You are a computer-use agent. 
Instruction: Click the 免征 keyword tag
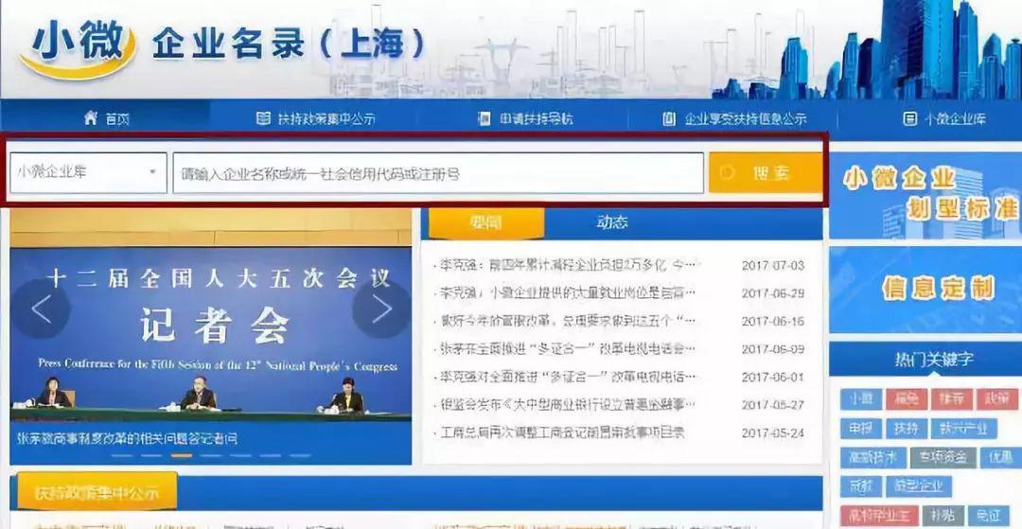click(987, 516)
